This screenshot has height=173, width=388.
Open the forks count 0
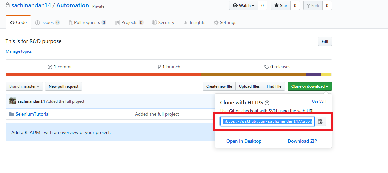pos(327,5)
